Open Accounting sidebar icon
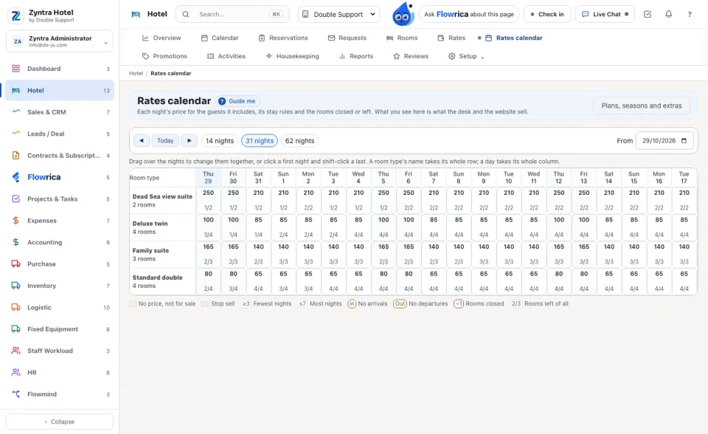This screenshot has height=434, width=708. tap(15, 242)
